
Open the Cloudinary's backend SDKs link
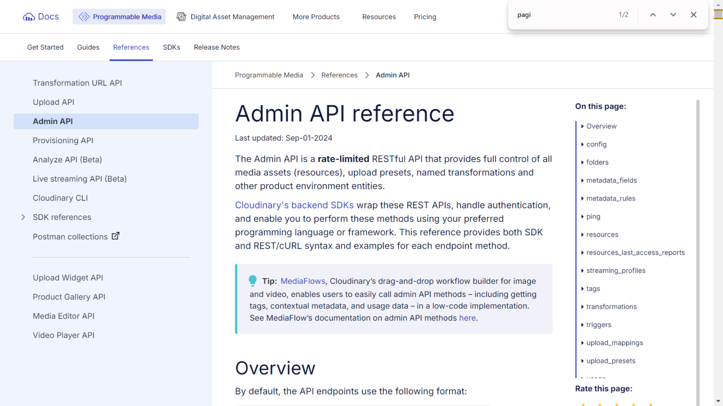(294, 205)
